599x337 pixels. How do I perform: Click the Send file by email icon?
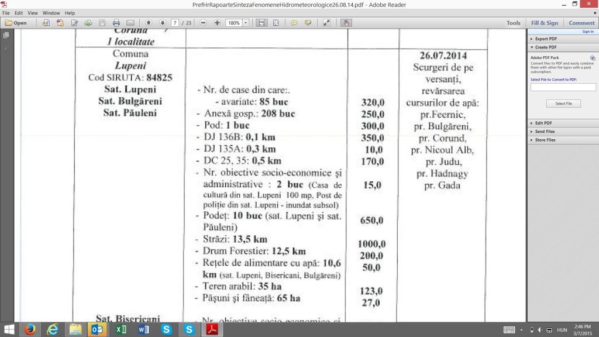130,23
